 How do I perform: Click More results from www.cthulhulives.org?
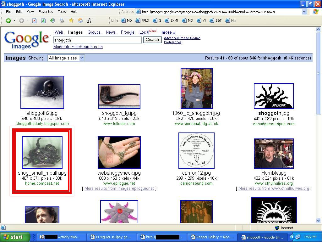(x=274, y=188)
